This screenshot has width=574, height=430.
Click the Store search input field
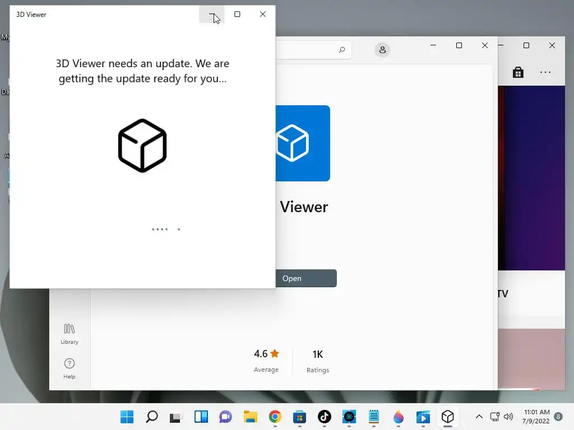pos(313,50)
